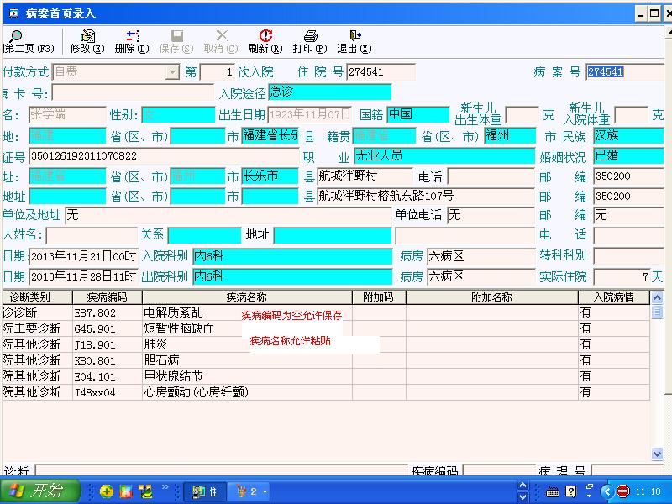This screenshot has width=672, height=504.
Task: Click the 国籍 field showing 中国
Action: tap(417, 114)
